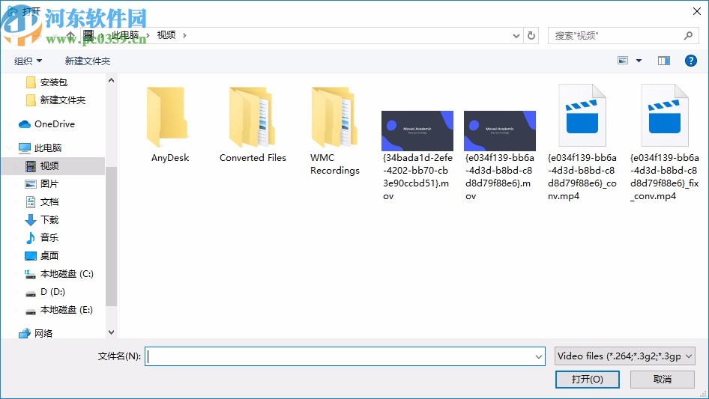
Task: Close the 打开 dialog window
Action: point(697,11)
